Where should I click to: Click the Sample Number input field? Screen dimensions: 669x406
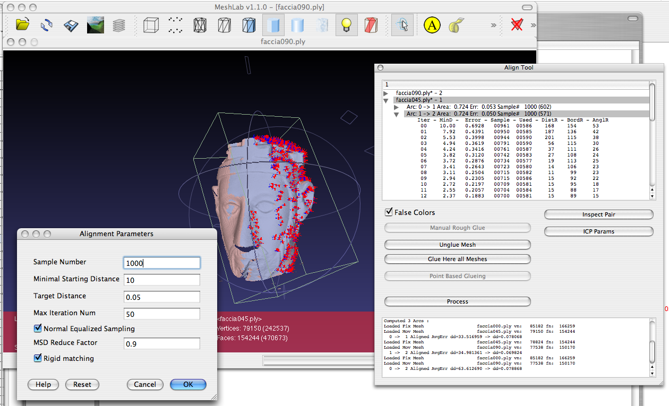161,263
